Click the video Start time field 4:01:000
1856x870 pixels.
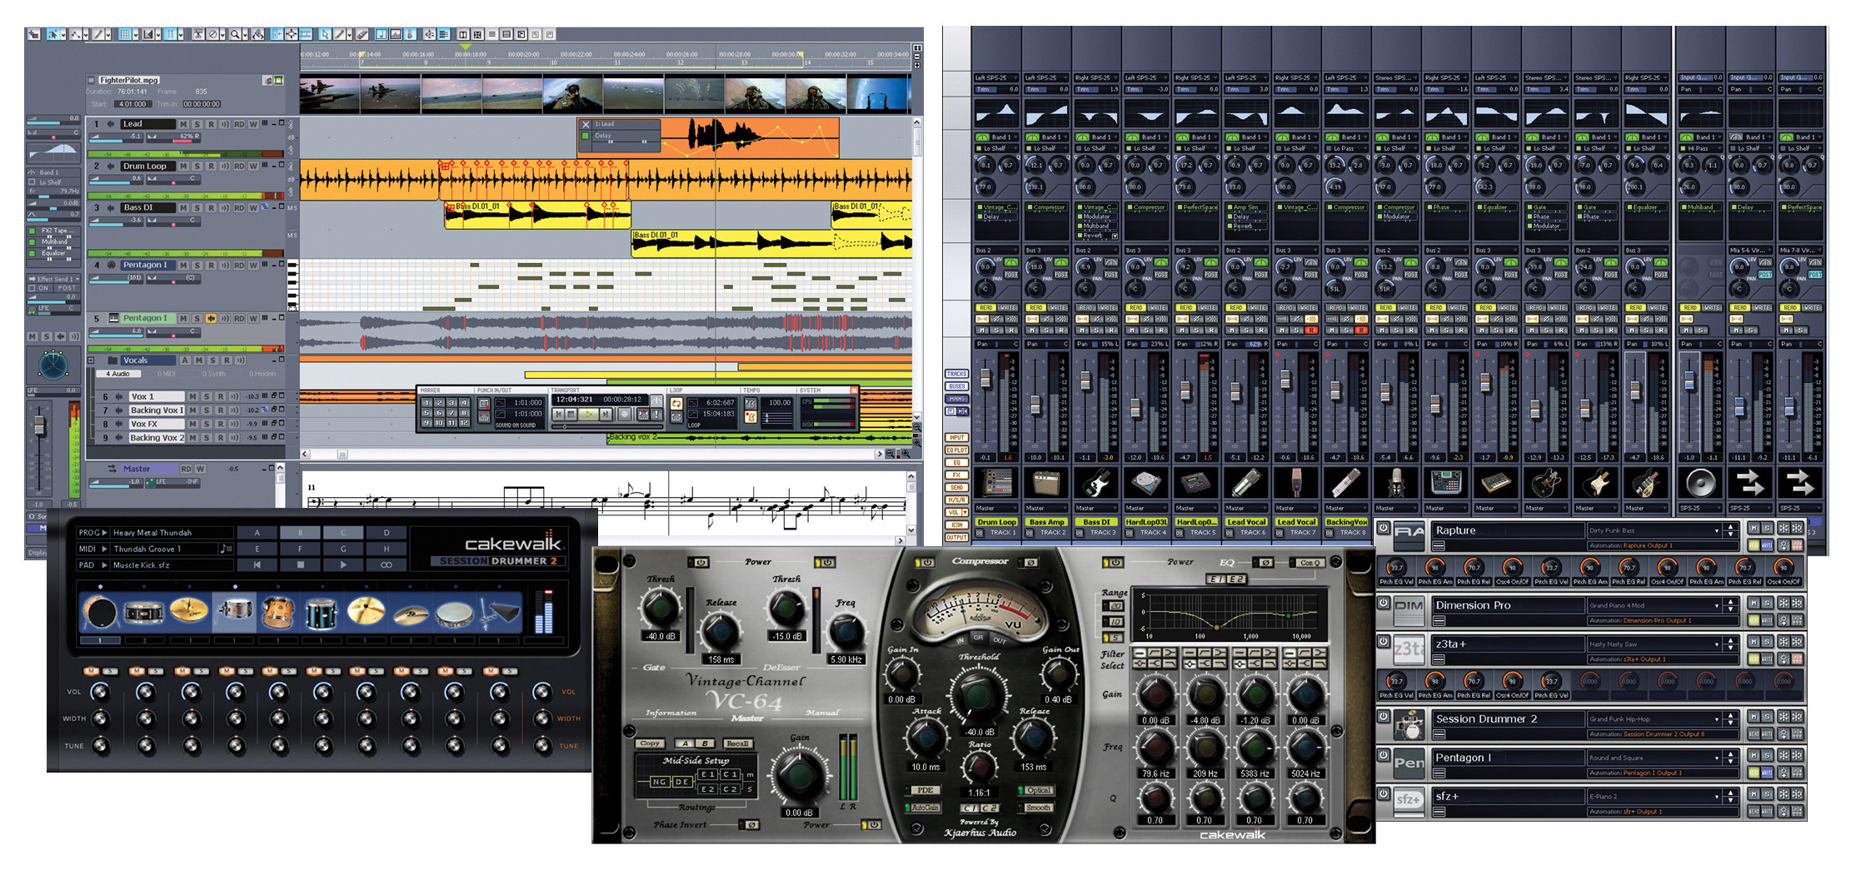(x=132, y=104)
